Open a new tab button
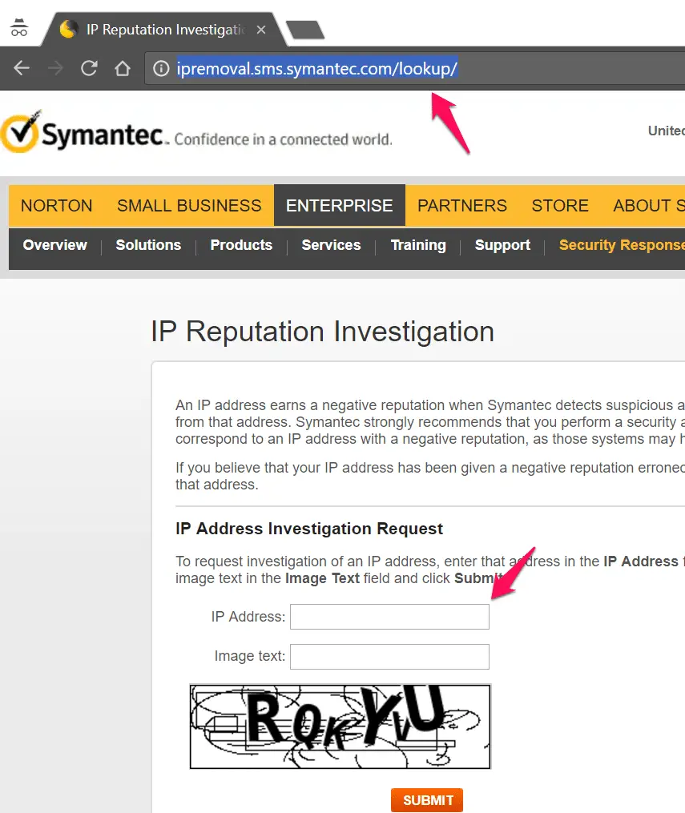Image resolution: width=685 pixels, height=813 pixels. (x=305, y=30)
